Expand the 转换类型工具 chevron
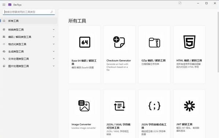219x138 pixels. (x=54, y=30)
